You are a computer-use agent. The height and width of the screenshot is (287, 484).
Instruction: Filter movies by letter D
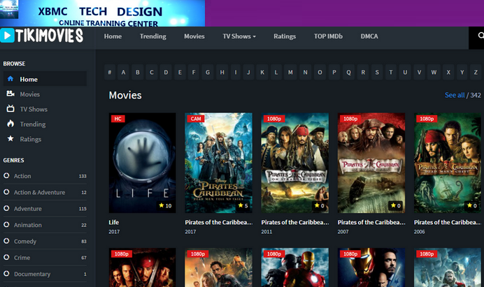tap(166, 73)
